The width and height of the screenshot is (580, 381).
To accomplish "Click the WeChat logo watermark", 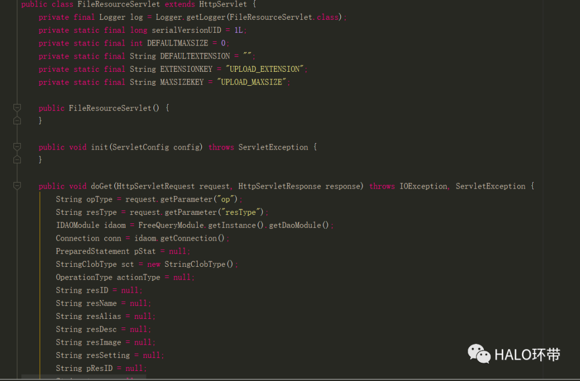I will 479,354.
